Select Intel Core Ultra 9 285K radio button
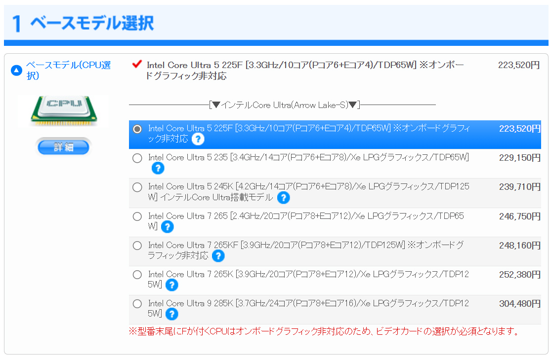The image size is (551, 358). (x=137, y=304)
